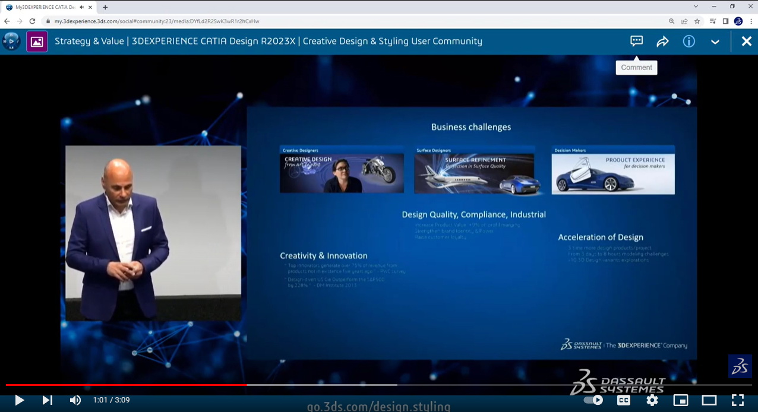
Task: Click the purple media app icon
Action: [x=37, y=41]
